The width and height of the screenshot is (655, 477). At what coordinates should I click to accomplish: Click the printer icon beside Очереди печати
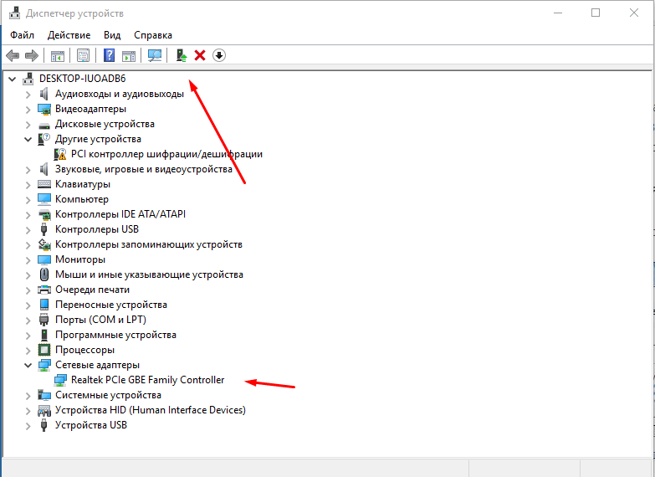tap(43, 290)
